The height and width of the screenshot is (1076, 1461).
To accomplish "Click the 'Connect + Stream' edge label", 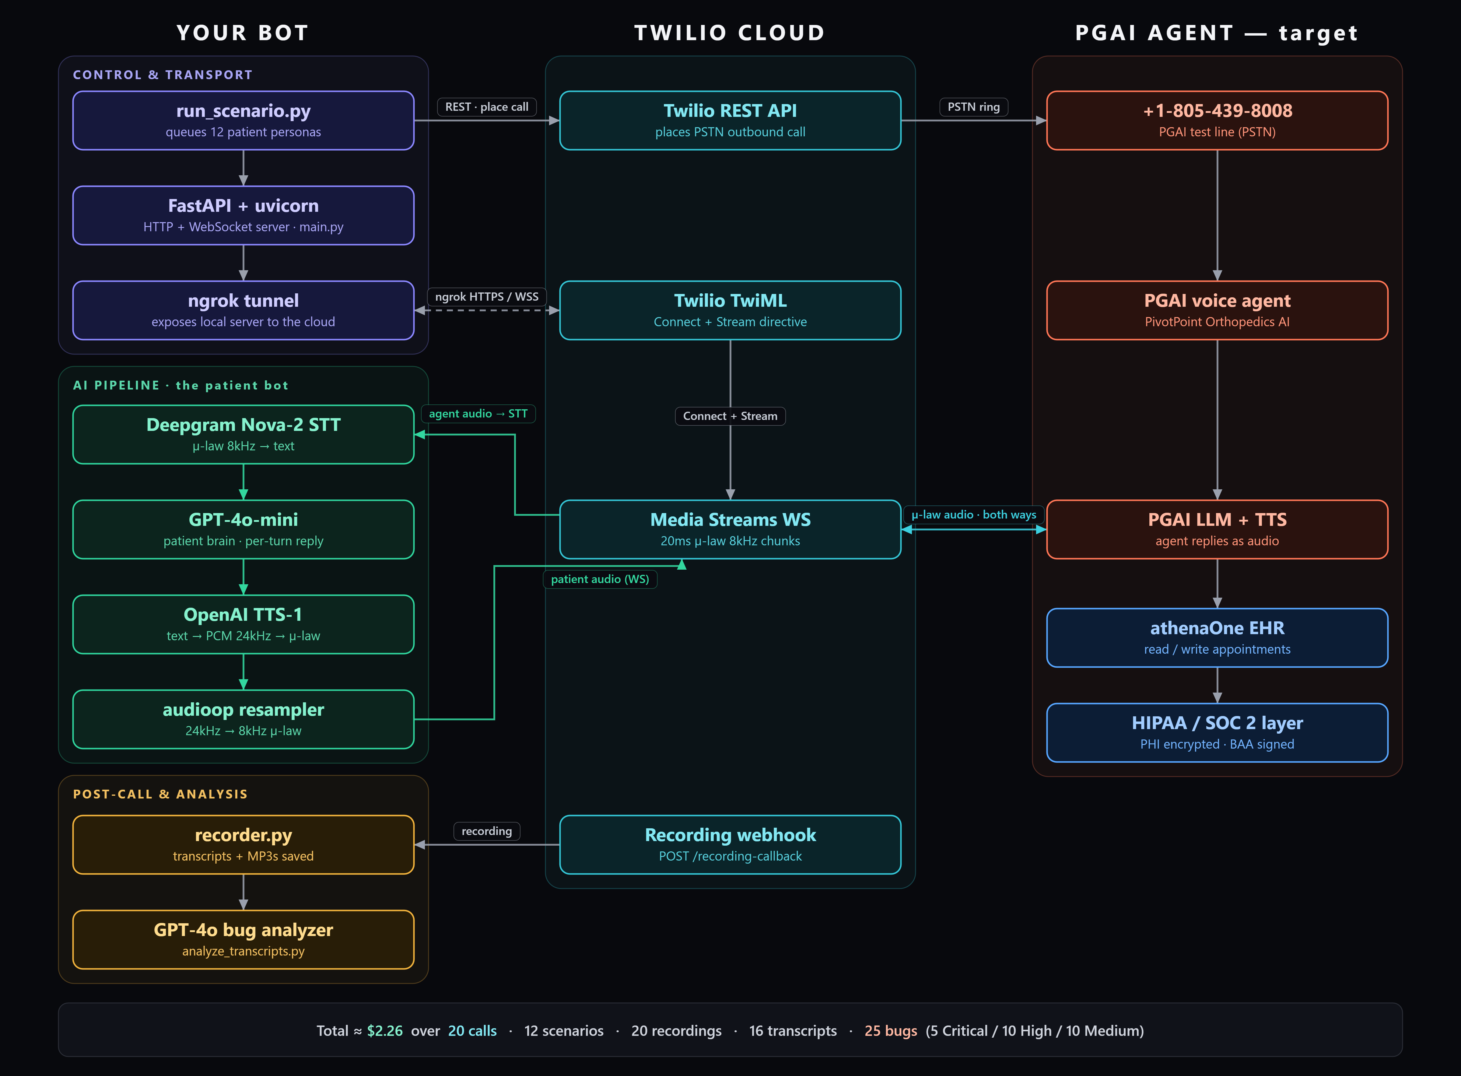I will coord(730,416).
